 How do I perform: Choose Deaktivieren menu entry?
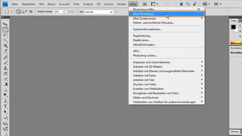click(167, 40)
